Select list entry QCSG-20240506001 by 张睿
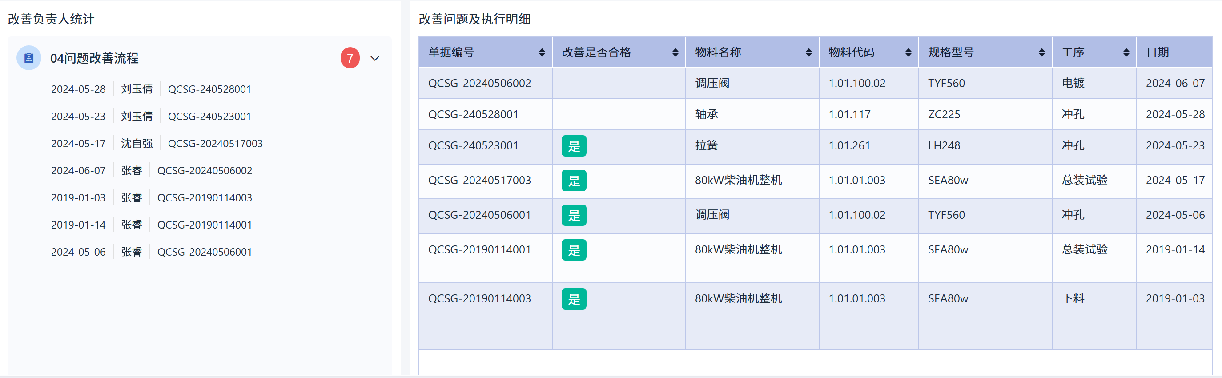This screenshot has width=1222, height=378. pos(151,251)
